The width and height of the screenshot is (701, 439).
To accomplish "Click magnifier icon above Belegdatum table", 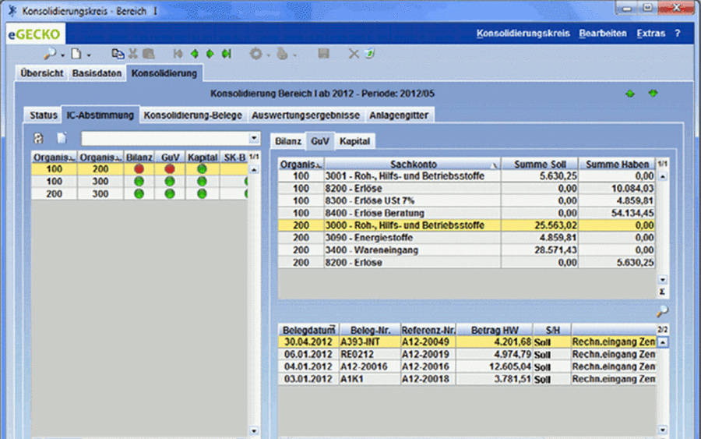I will [x=662, y=311].
